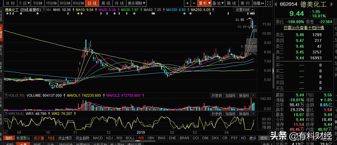Select the MACD indicator tab
The height and width of the screenshot is (145, 337).
(98, 138)
